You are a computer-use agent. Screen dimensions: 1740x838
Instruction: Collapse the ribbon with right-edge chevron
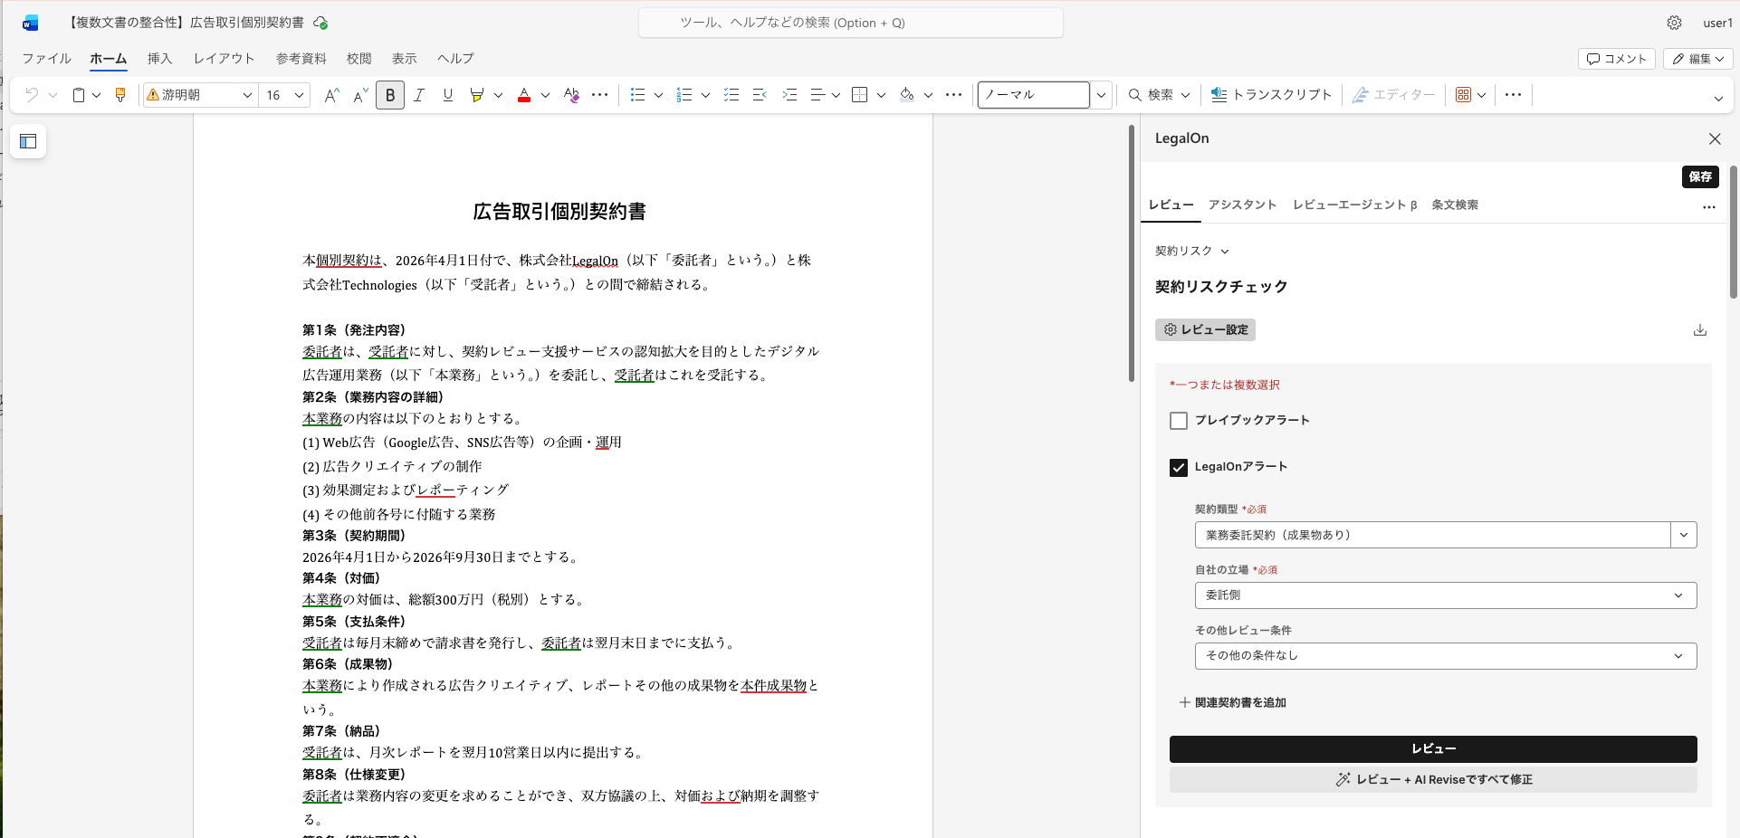pyautogui.click(x=1718, y=98)
